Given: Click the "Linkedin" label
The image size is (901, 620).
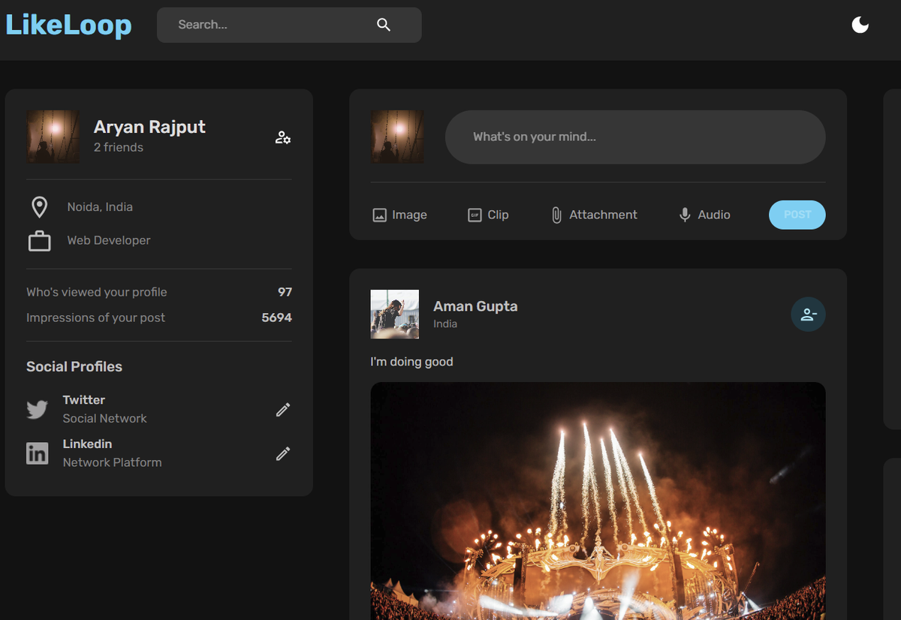Looking at the screenshot, I should pyautogui.click(x=87, y=444).
